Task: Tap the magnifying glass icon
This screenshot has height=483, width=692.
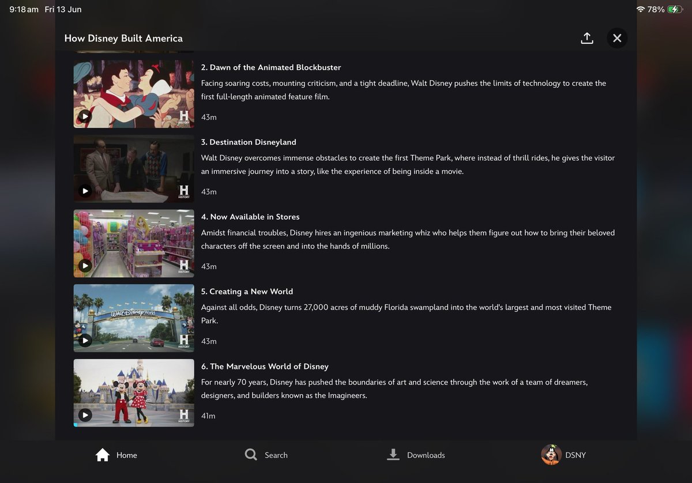Action: pos(251,455)
